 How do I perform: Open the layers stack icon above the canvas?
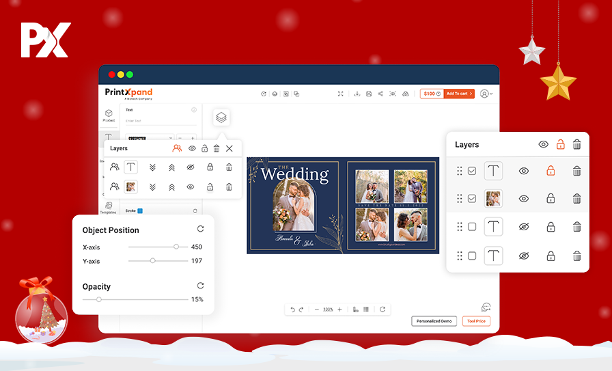click(x=221, y=118)
